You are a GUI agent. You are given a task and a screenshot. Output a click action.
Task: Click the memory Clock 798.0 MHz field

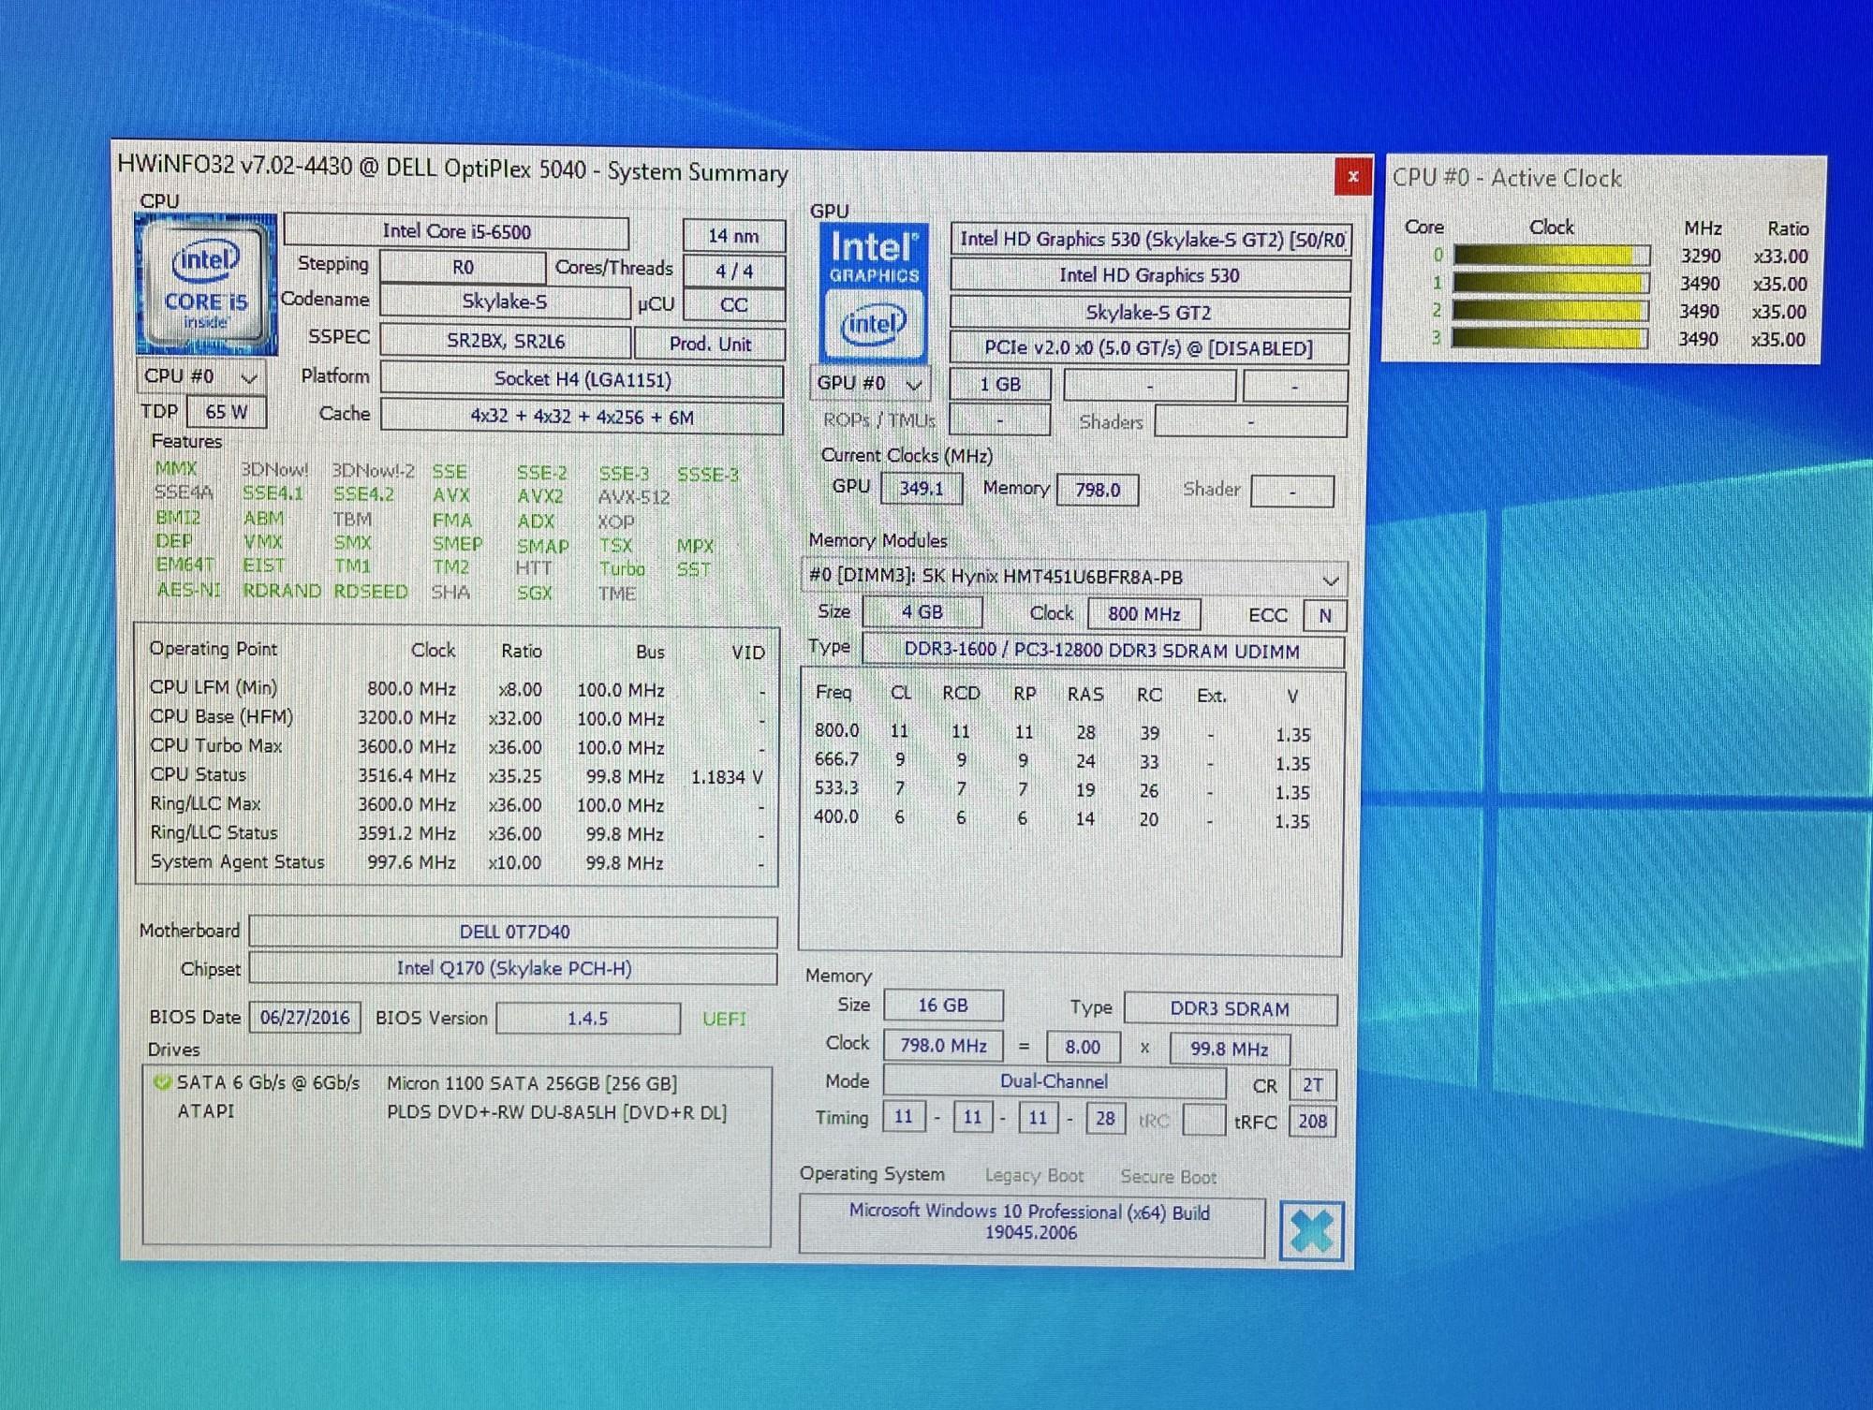[943, 1046]
